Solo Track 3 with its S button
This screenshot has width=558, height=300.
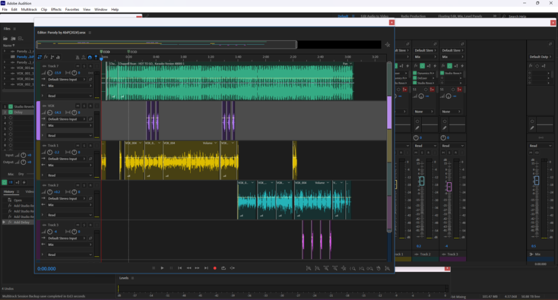(84, 225)
